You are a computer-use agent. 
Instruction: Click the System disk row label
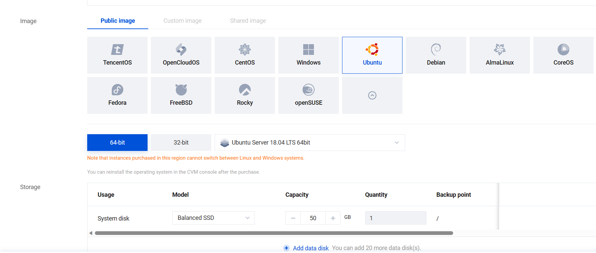pos(113,219)
